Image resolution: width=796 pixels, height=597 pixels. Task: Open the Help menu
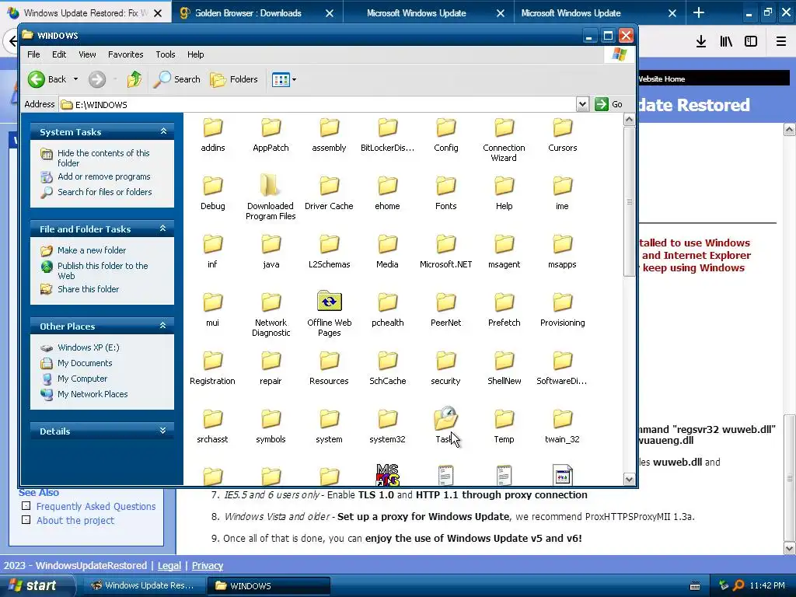point(195,54)
